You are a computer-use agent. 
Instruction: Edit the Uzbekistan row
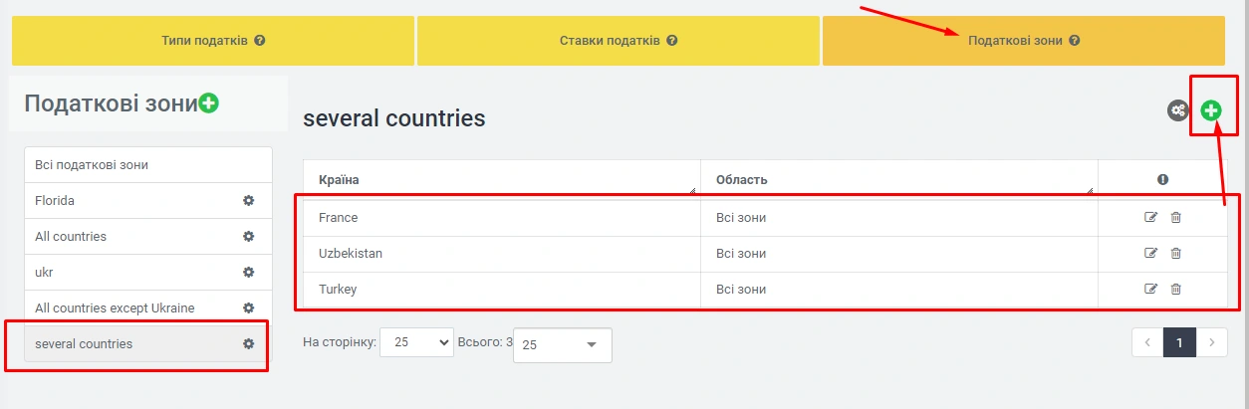click(1151, 254)
